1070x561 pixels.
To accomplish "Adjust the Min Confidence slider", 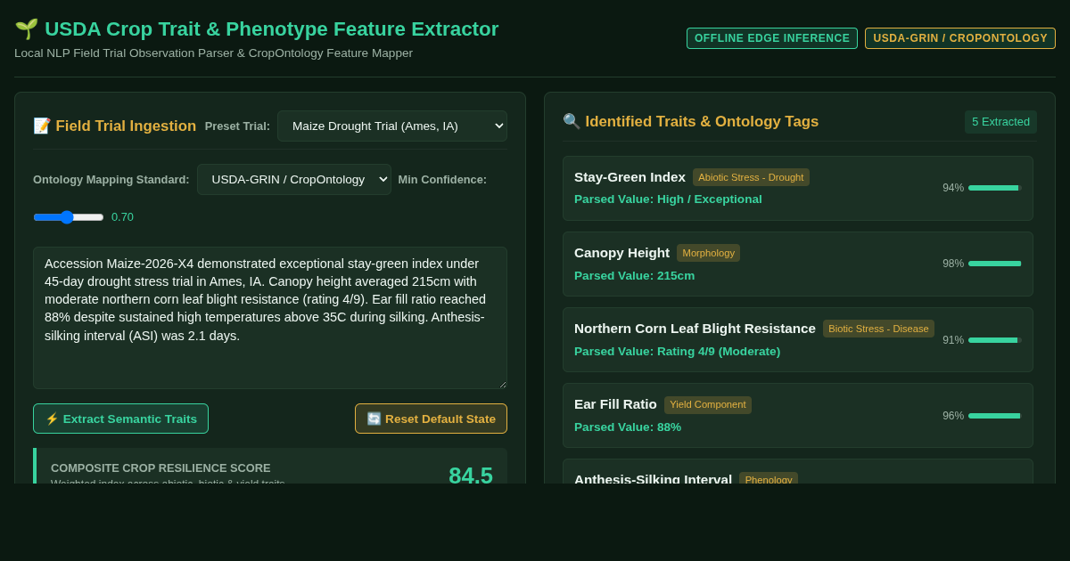I will tap(69, 217).
